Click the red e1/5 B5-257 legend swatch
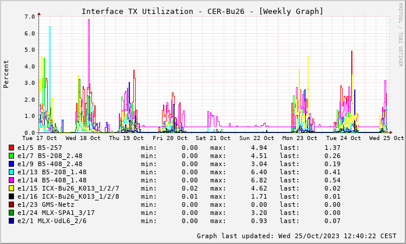 click(12, 148)
